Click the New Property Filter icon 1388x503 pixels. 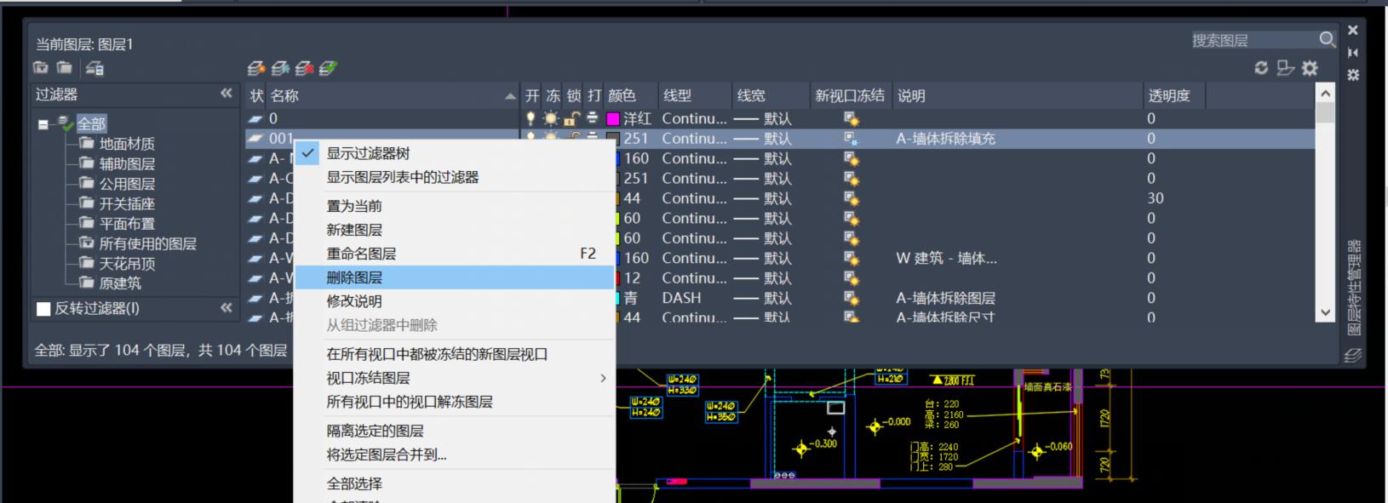click(41, 67)
